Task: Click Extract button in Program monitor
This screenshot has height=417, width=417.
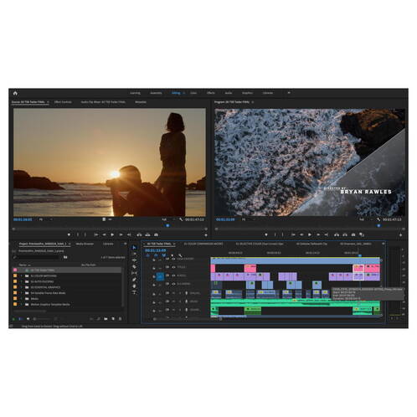Action: pos(345,234)
